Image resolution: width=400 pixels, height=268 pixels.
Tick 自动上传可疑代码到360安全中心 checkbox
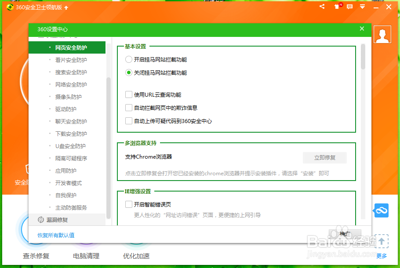(x=128, y=121)
